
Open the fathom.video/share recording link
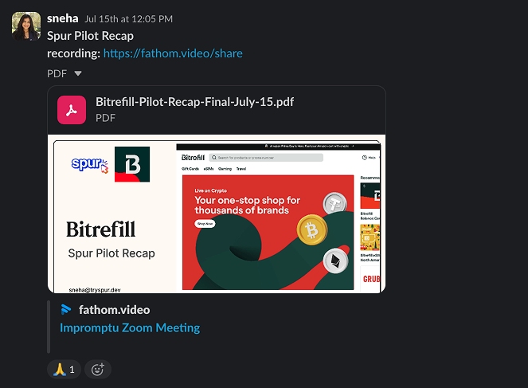pyautogui.click(x=173, y=53)
